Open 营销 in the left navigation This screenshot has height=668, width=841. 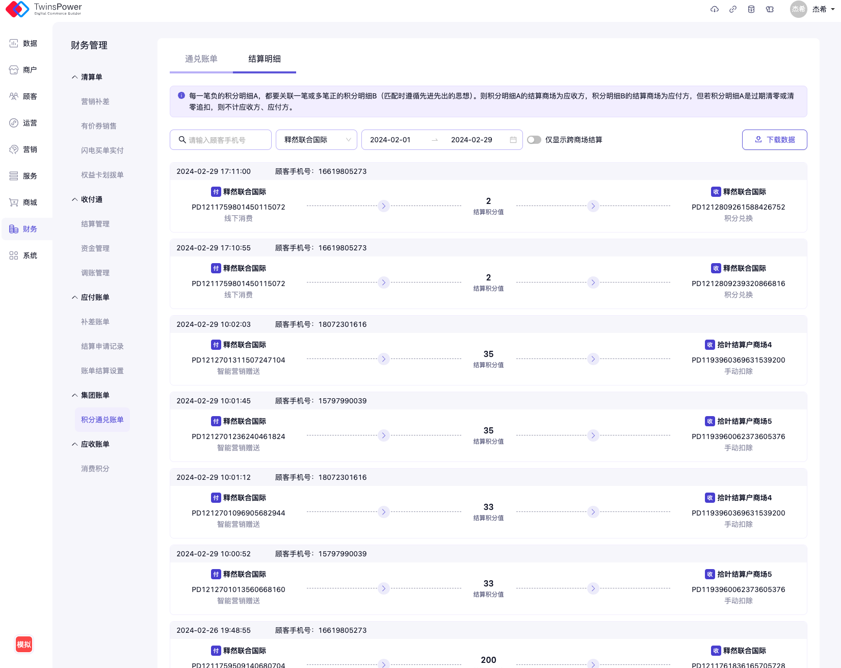(23, 149)
